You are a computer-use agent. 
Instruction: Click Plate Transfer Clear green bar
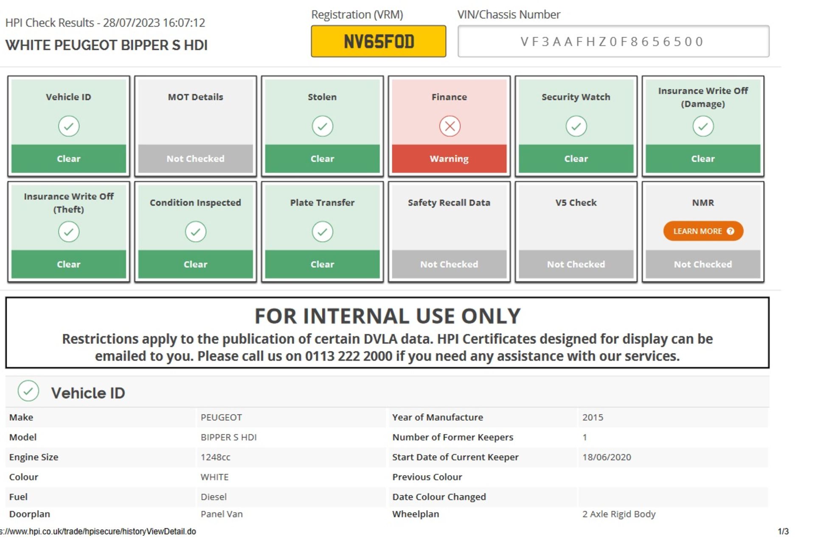coord(322,264)
